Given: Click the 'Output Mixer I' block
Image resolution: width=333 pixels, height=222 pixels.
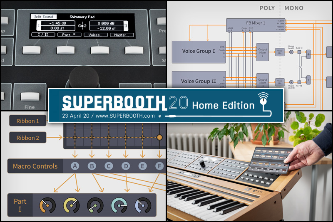Looking at the screenshot, I should click(x=263, y=52).
